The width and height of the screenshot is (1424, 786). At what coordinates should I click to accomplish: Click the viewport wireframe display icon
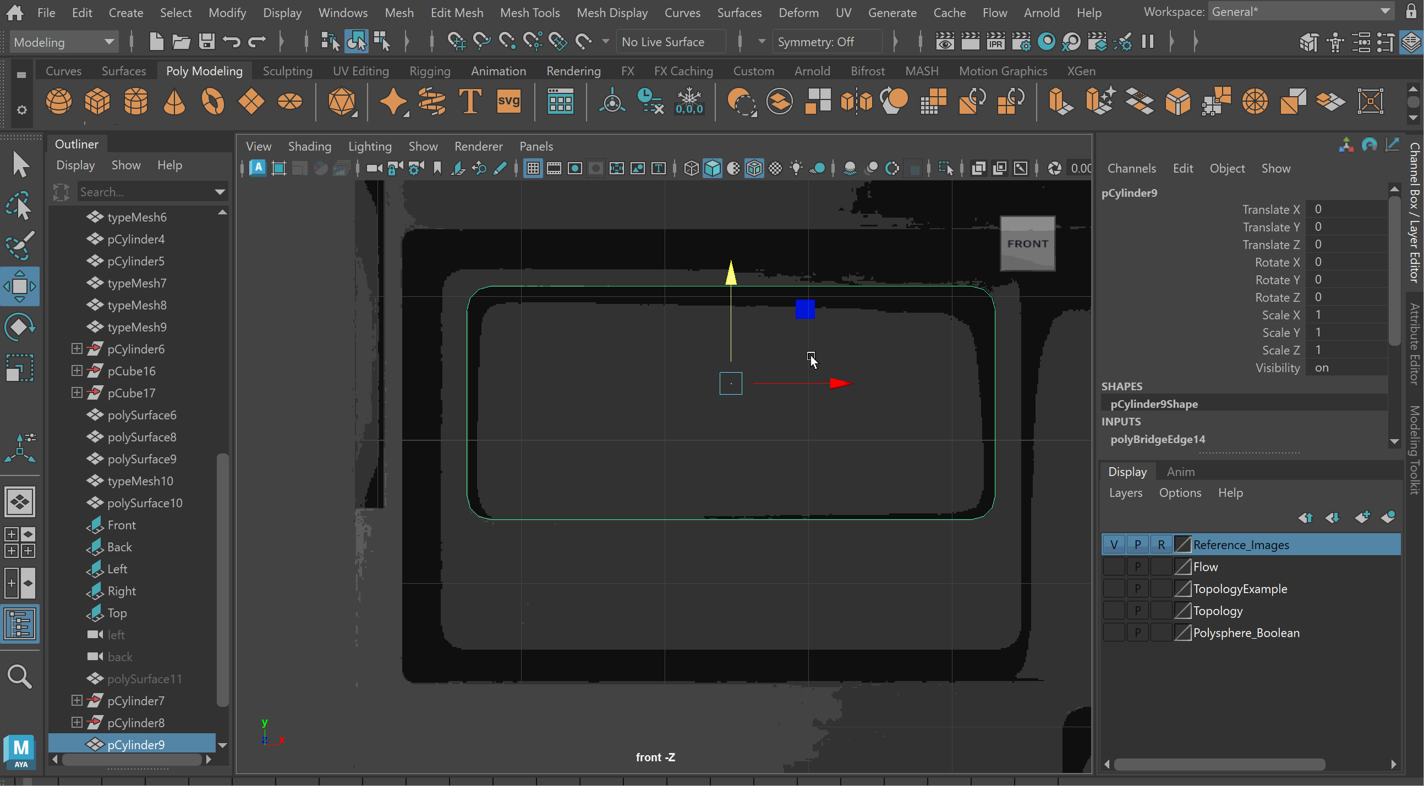tap(691, 169)
